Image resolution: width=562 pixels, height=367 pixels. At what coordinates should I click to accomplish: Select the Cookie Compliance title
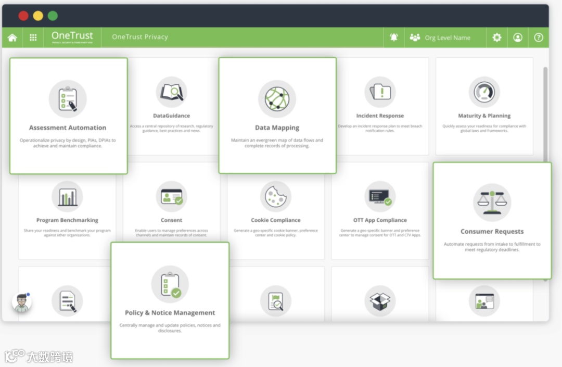click(x=276, y=220)
